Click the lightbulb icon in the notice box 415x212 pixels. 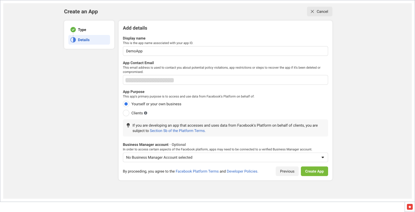pyautogui.click(x=128, y=125)
